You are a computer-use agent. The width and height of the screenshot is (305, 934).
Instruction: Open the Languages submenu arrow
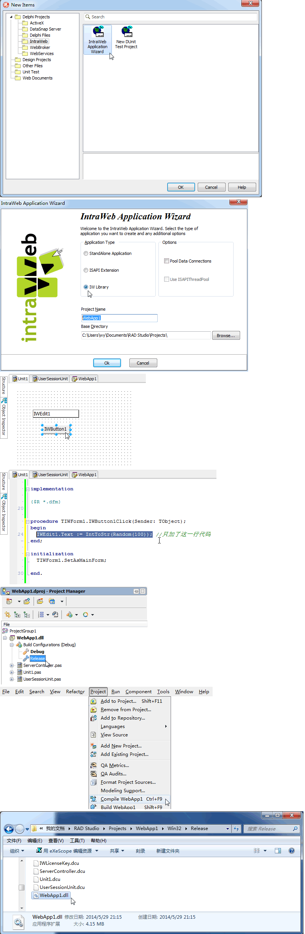tap(166, 726)
